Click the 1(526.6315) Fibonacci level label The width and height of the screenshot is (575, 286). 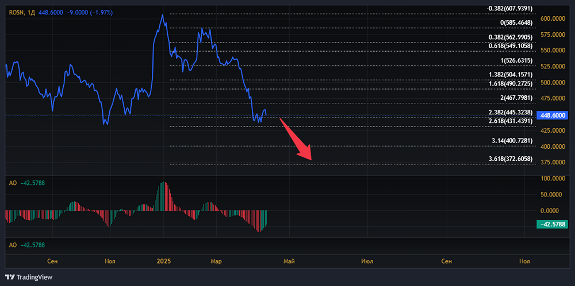(516, 60)
